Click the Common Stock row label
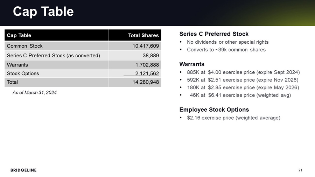 coord(24,46)
